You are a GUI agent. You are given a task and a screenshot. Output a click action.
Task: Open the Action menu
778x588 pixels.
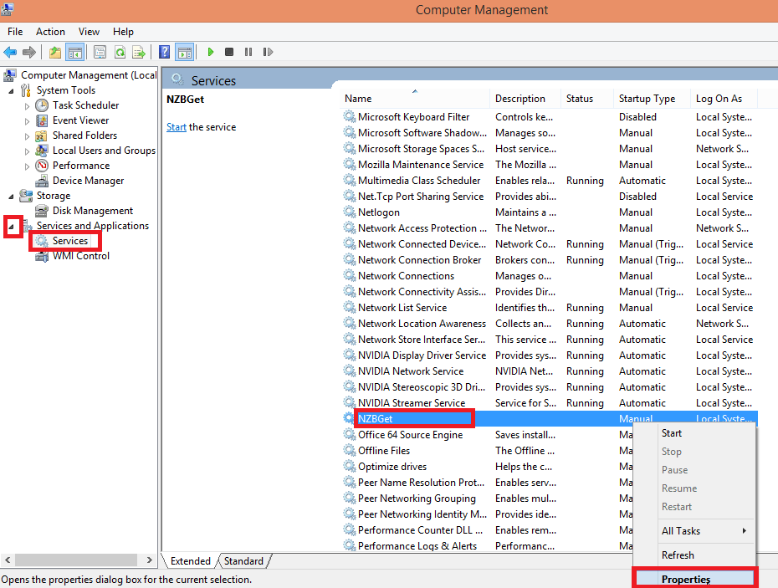coord(50,32)
